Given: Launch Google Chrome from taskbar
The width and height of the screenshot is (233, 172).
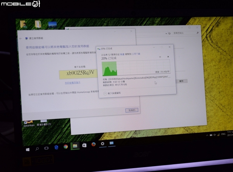Looking at the screenshot, I should 66,147.
